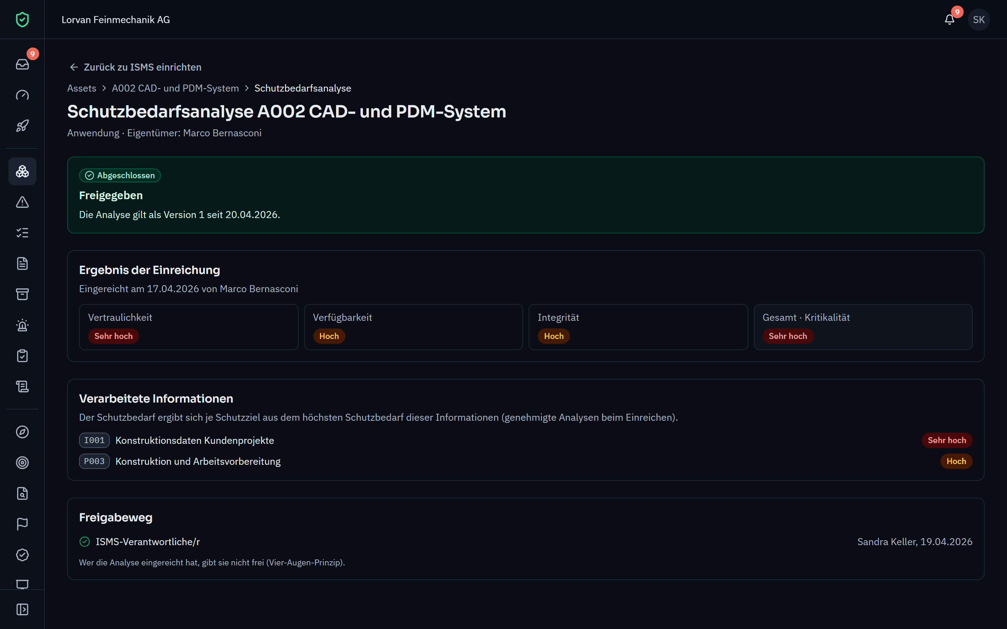Click Lorvan Feinmechanik AG organization name
This screenshot has width=1007, height=629.
click(x=116, y=20)
